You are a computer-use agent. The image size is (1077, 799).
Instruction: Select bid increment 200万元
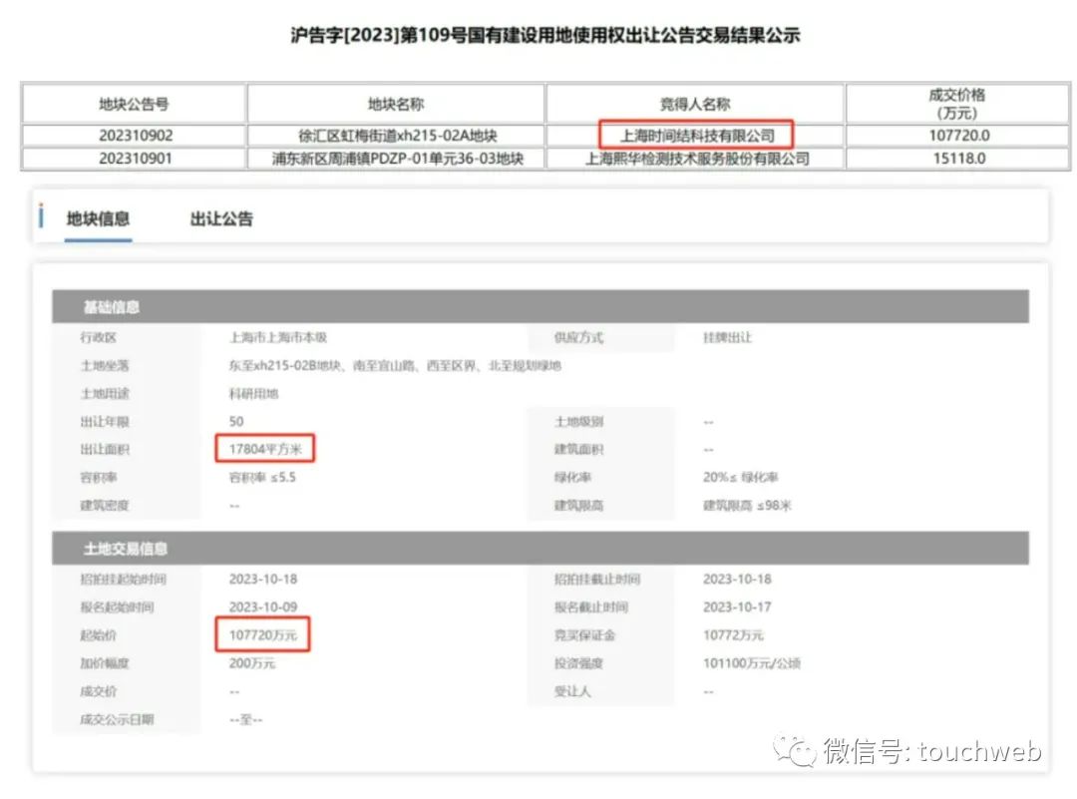pyautogui.click(x=252, y=663)
